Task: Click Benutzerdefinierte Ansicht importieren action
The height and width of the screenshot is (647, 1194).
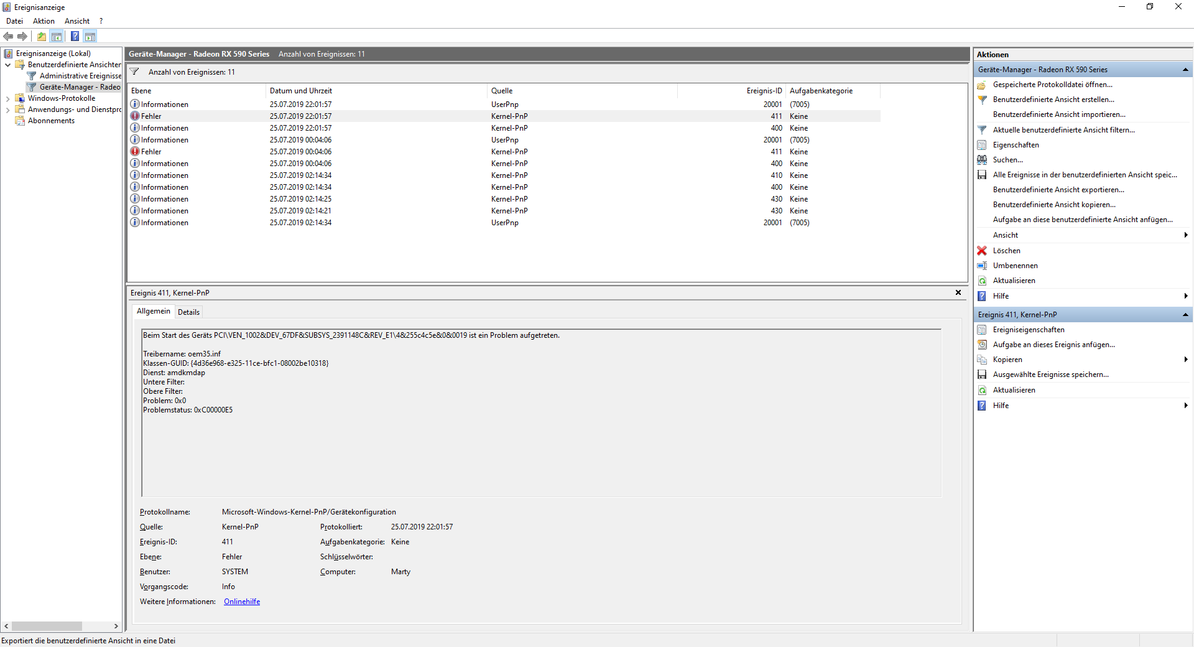Action: coord(1059,114)
